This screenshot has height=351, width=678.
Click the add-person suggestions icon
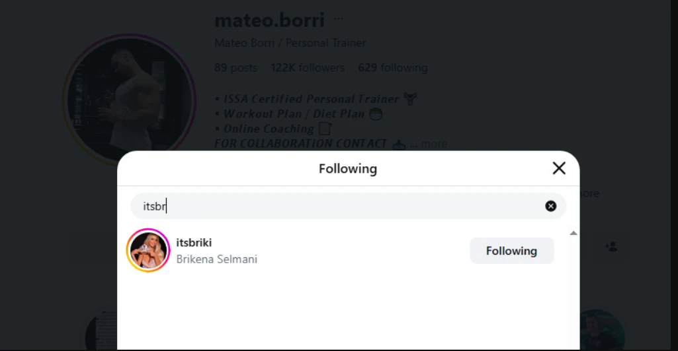pyautogui.click(x=611, y=246)
